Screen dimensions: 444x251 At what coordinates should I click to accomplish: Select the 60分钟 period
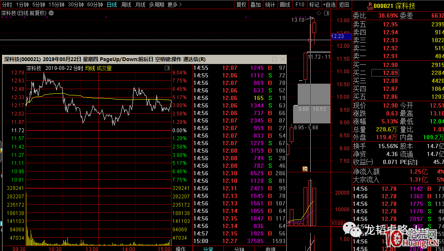pyautogui.click(x=95, y=5)
